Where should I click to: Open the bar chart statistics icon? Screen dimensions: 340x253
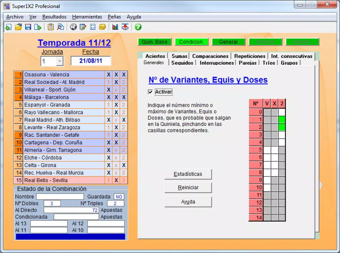(x=115, y=27)
